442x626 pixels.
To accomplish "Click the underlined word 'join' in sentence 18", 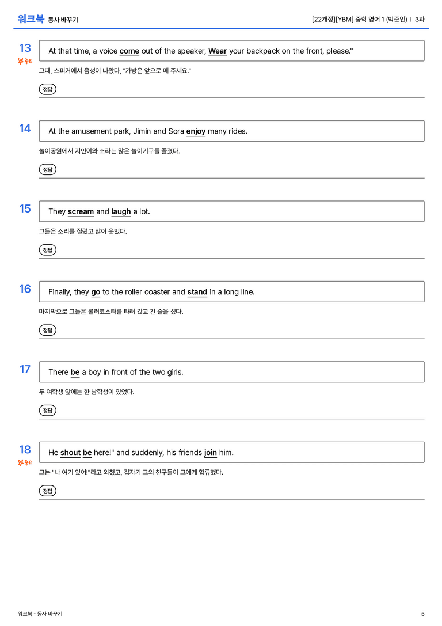I will pos(211,452).
